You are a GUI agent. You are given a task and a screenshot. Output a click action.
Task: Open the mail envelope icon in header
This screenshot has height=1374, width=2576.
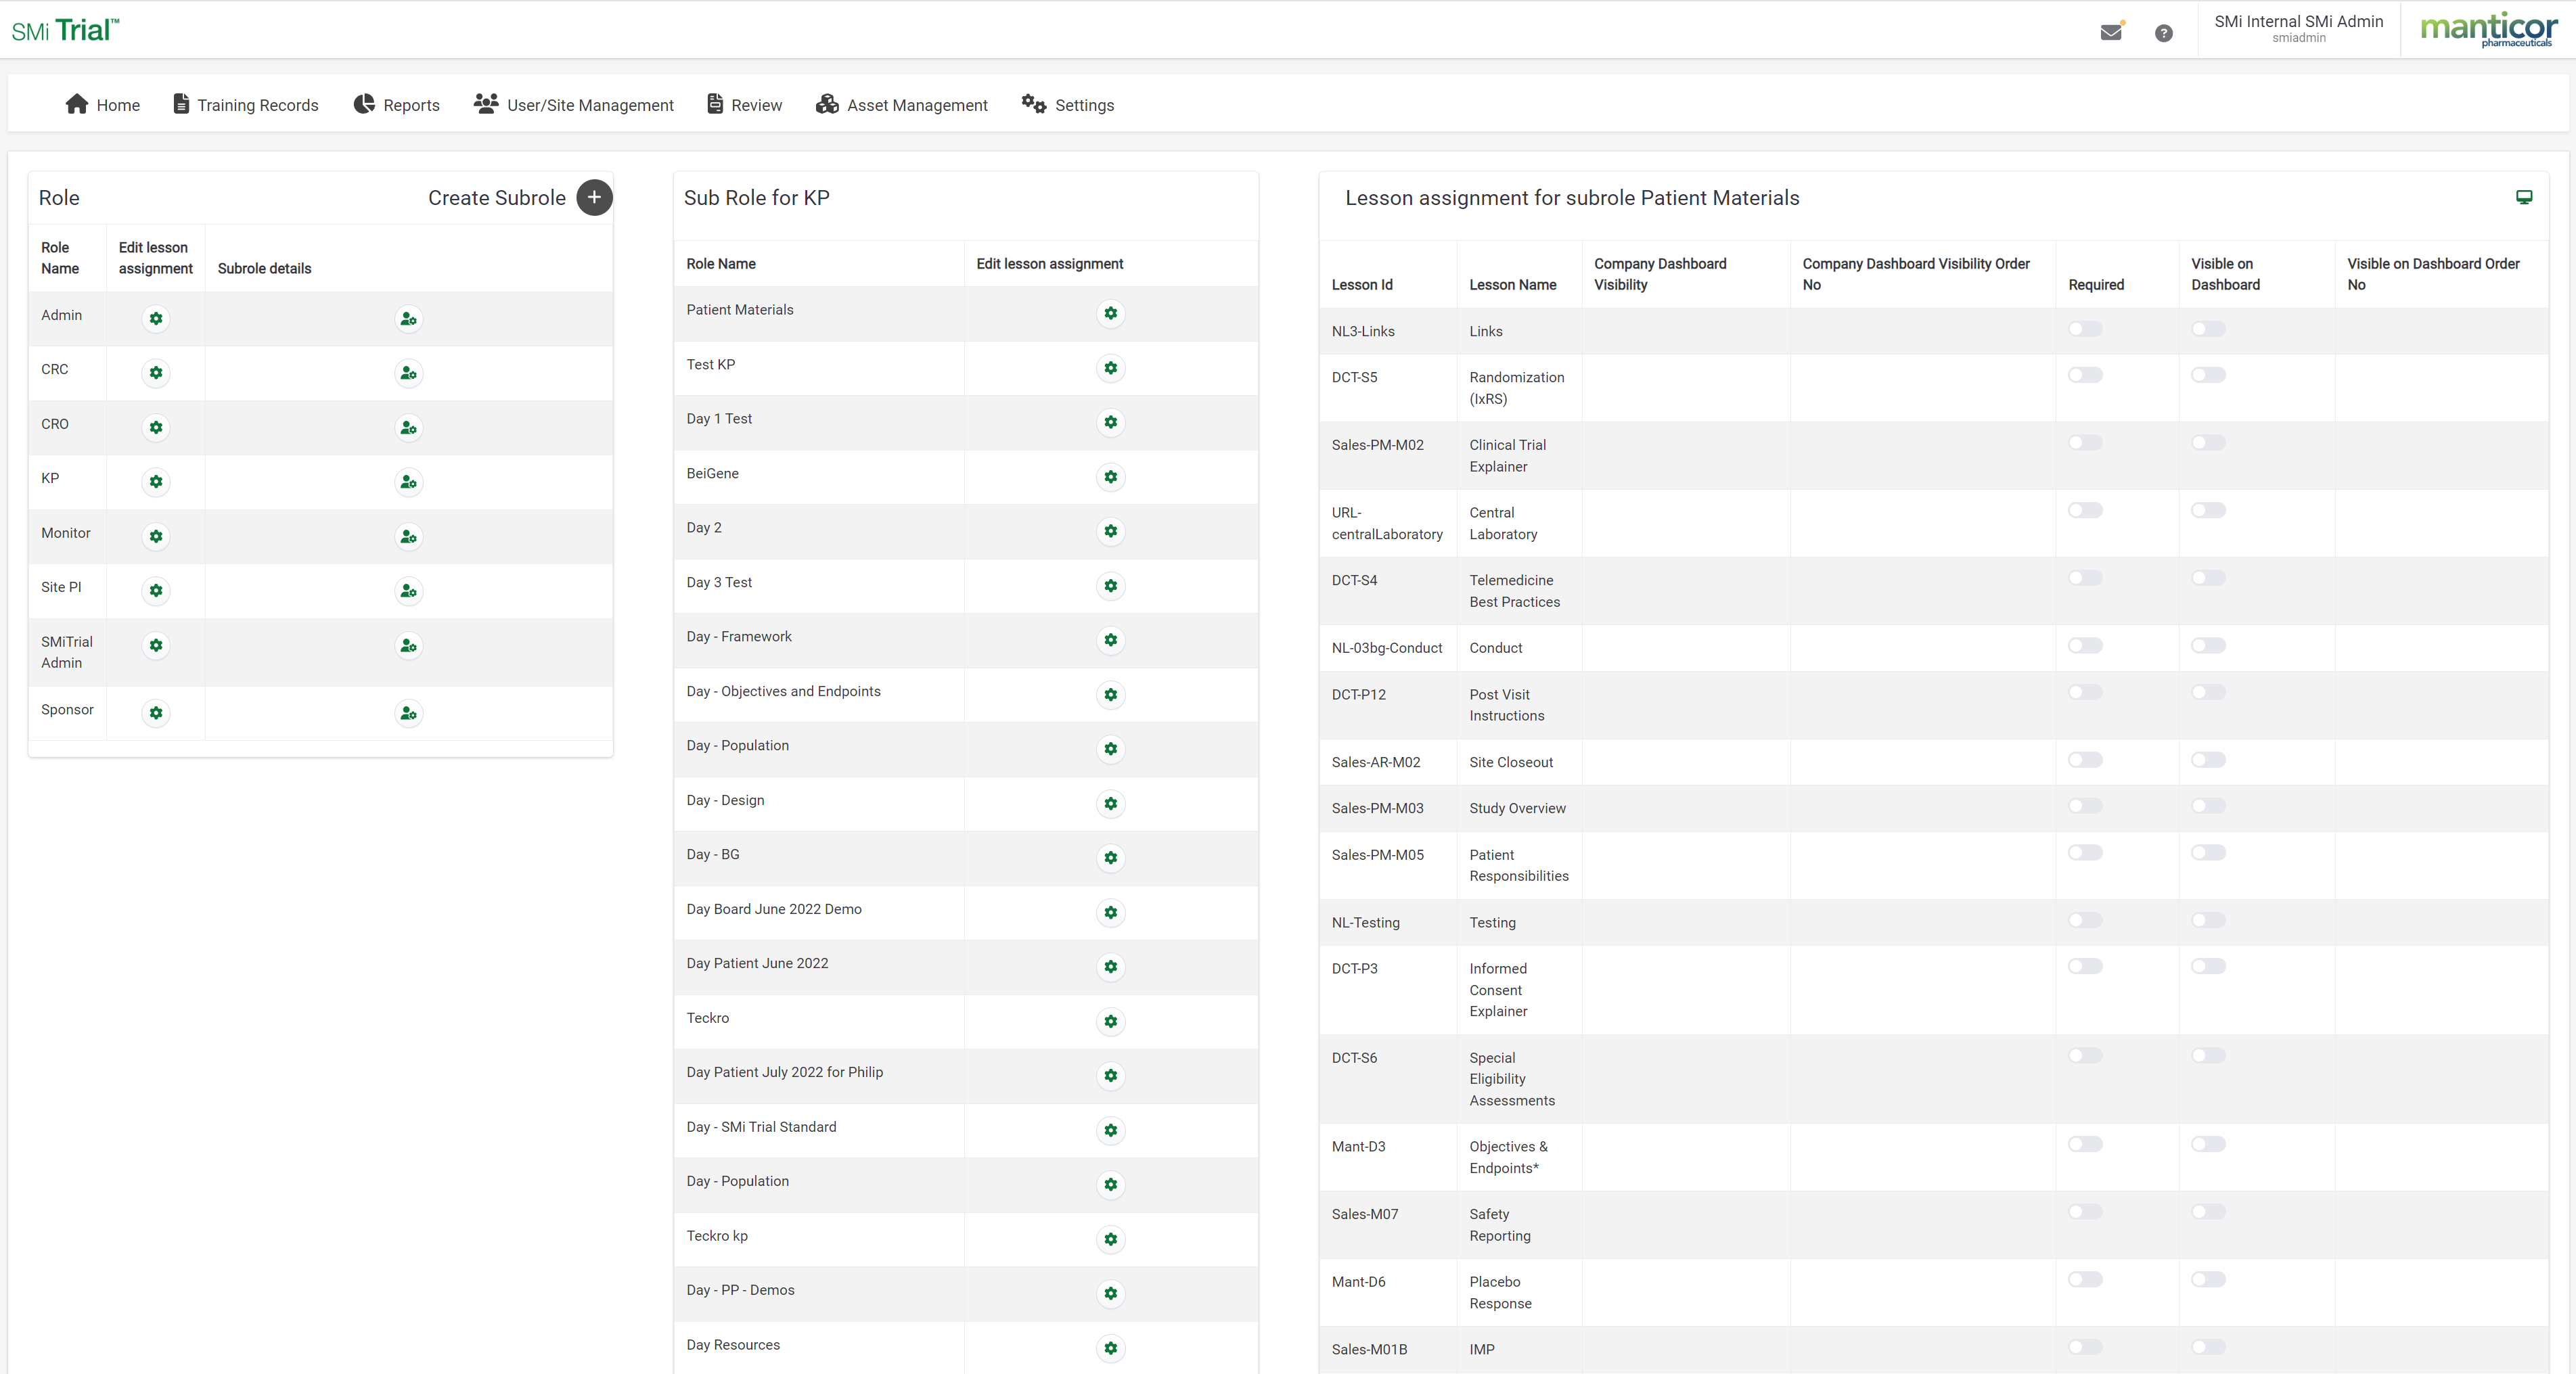pyautogui.click(x=2110, y=33)
